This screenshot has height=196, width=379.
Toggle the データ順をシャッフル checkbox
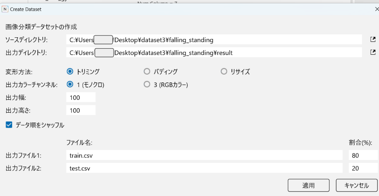point(9,124)
